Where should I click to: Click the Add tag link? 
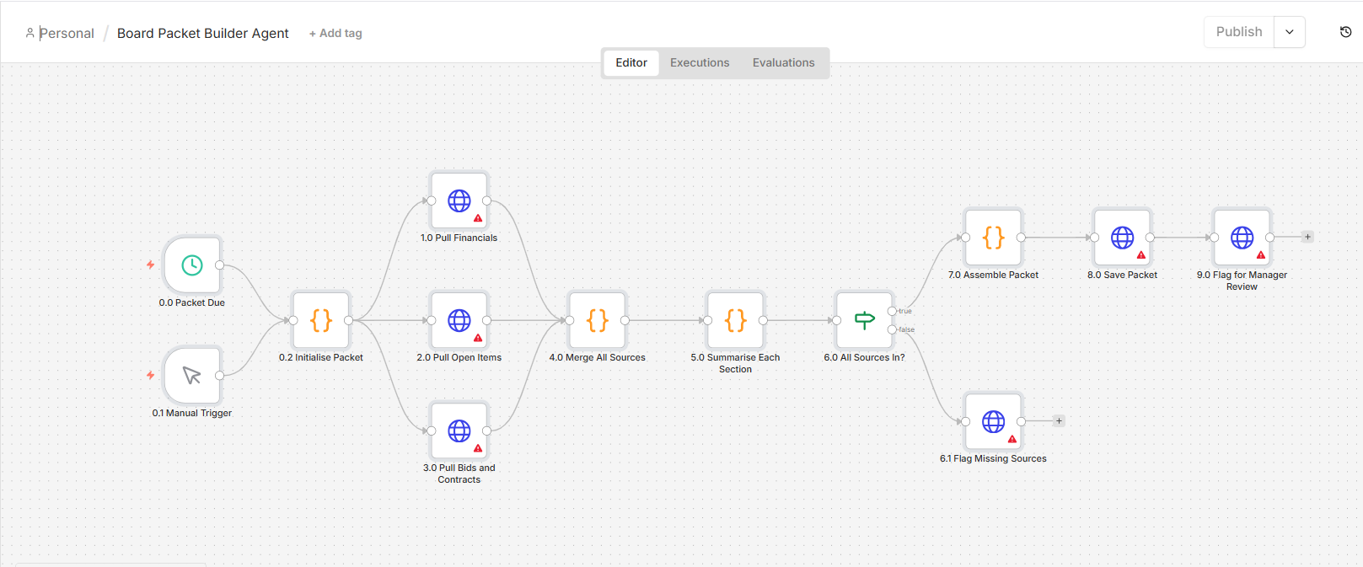pos(335,34)
